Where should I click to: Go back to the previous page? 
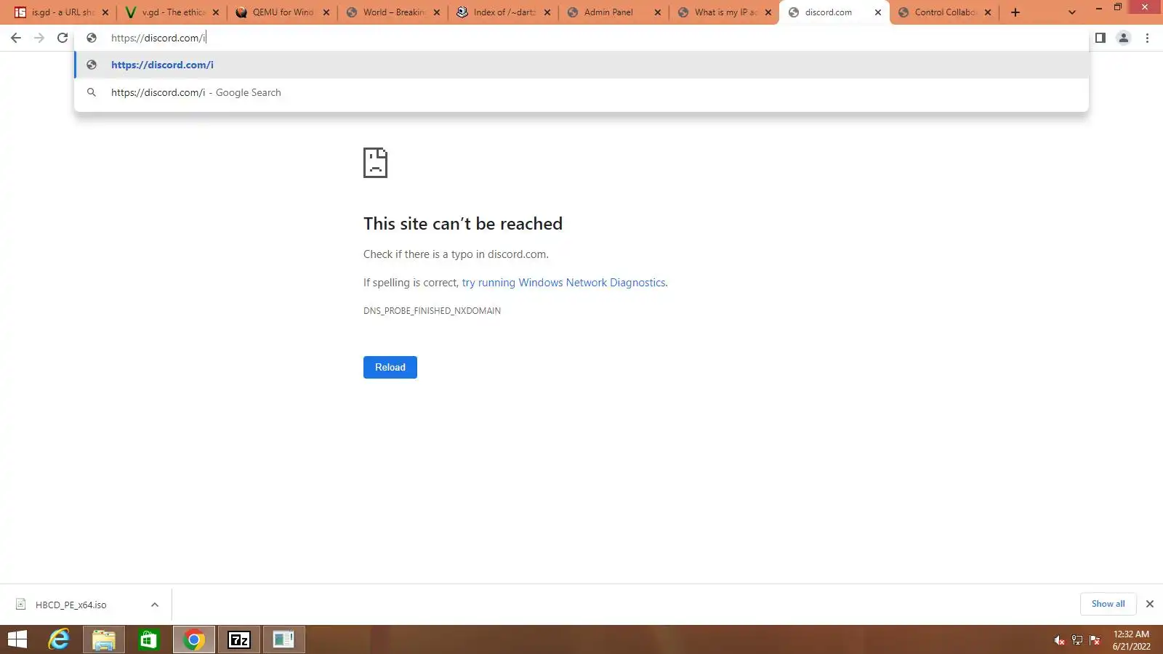pyautogui.click(x=16, y=38)
